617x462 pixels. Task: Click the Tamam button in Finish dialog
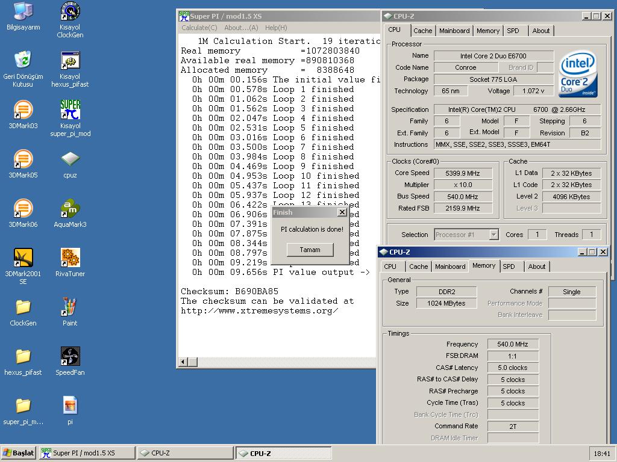(x=310, y=250)
